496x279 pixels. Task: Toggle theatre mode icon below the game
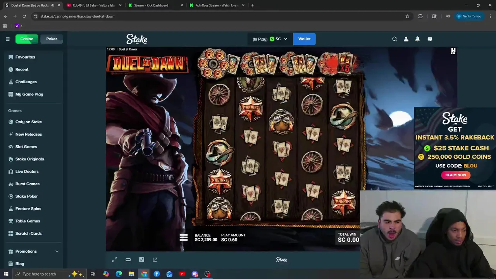coord(128,260)
